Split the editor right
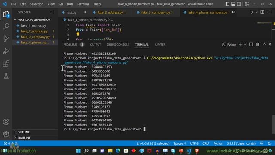This screenshot has height=155, width=275. [263, 12]
